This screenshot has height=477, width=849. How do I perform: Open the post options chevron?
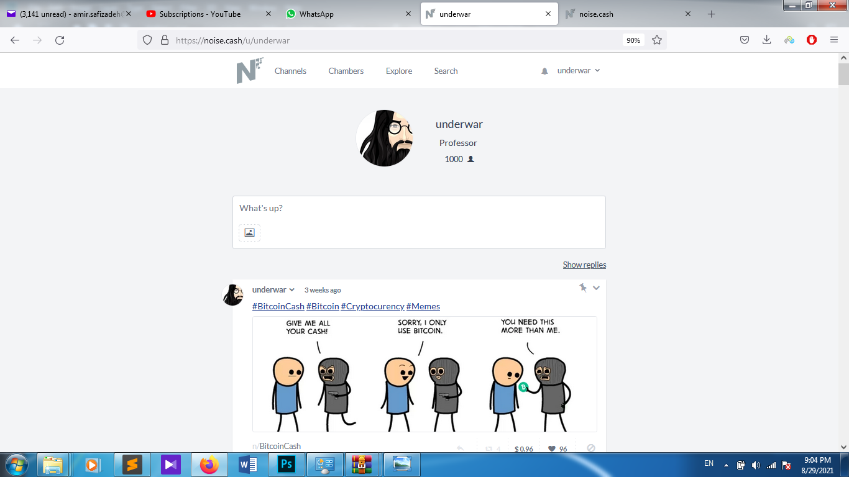[596, 288]
